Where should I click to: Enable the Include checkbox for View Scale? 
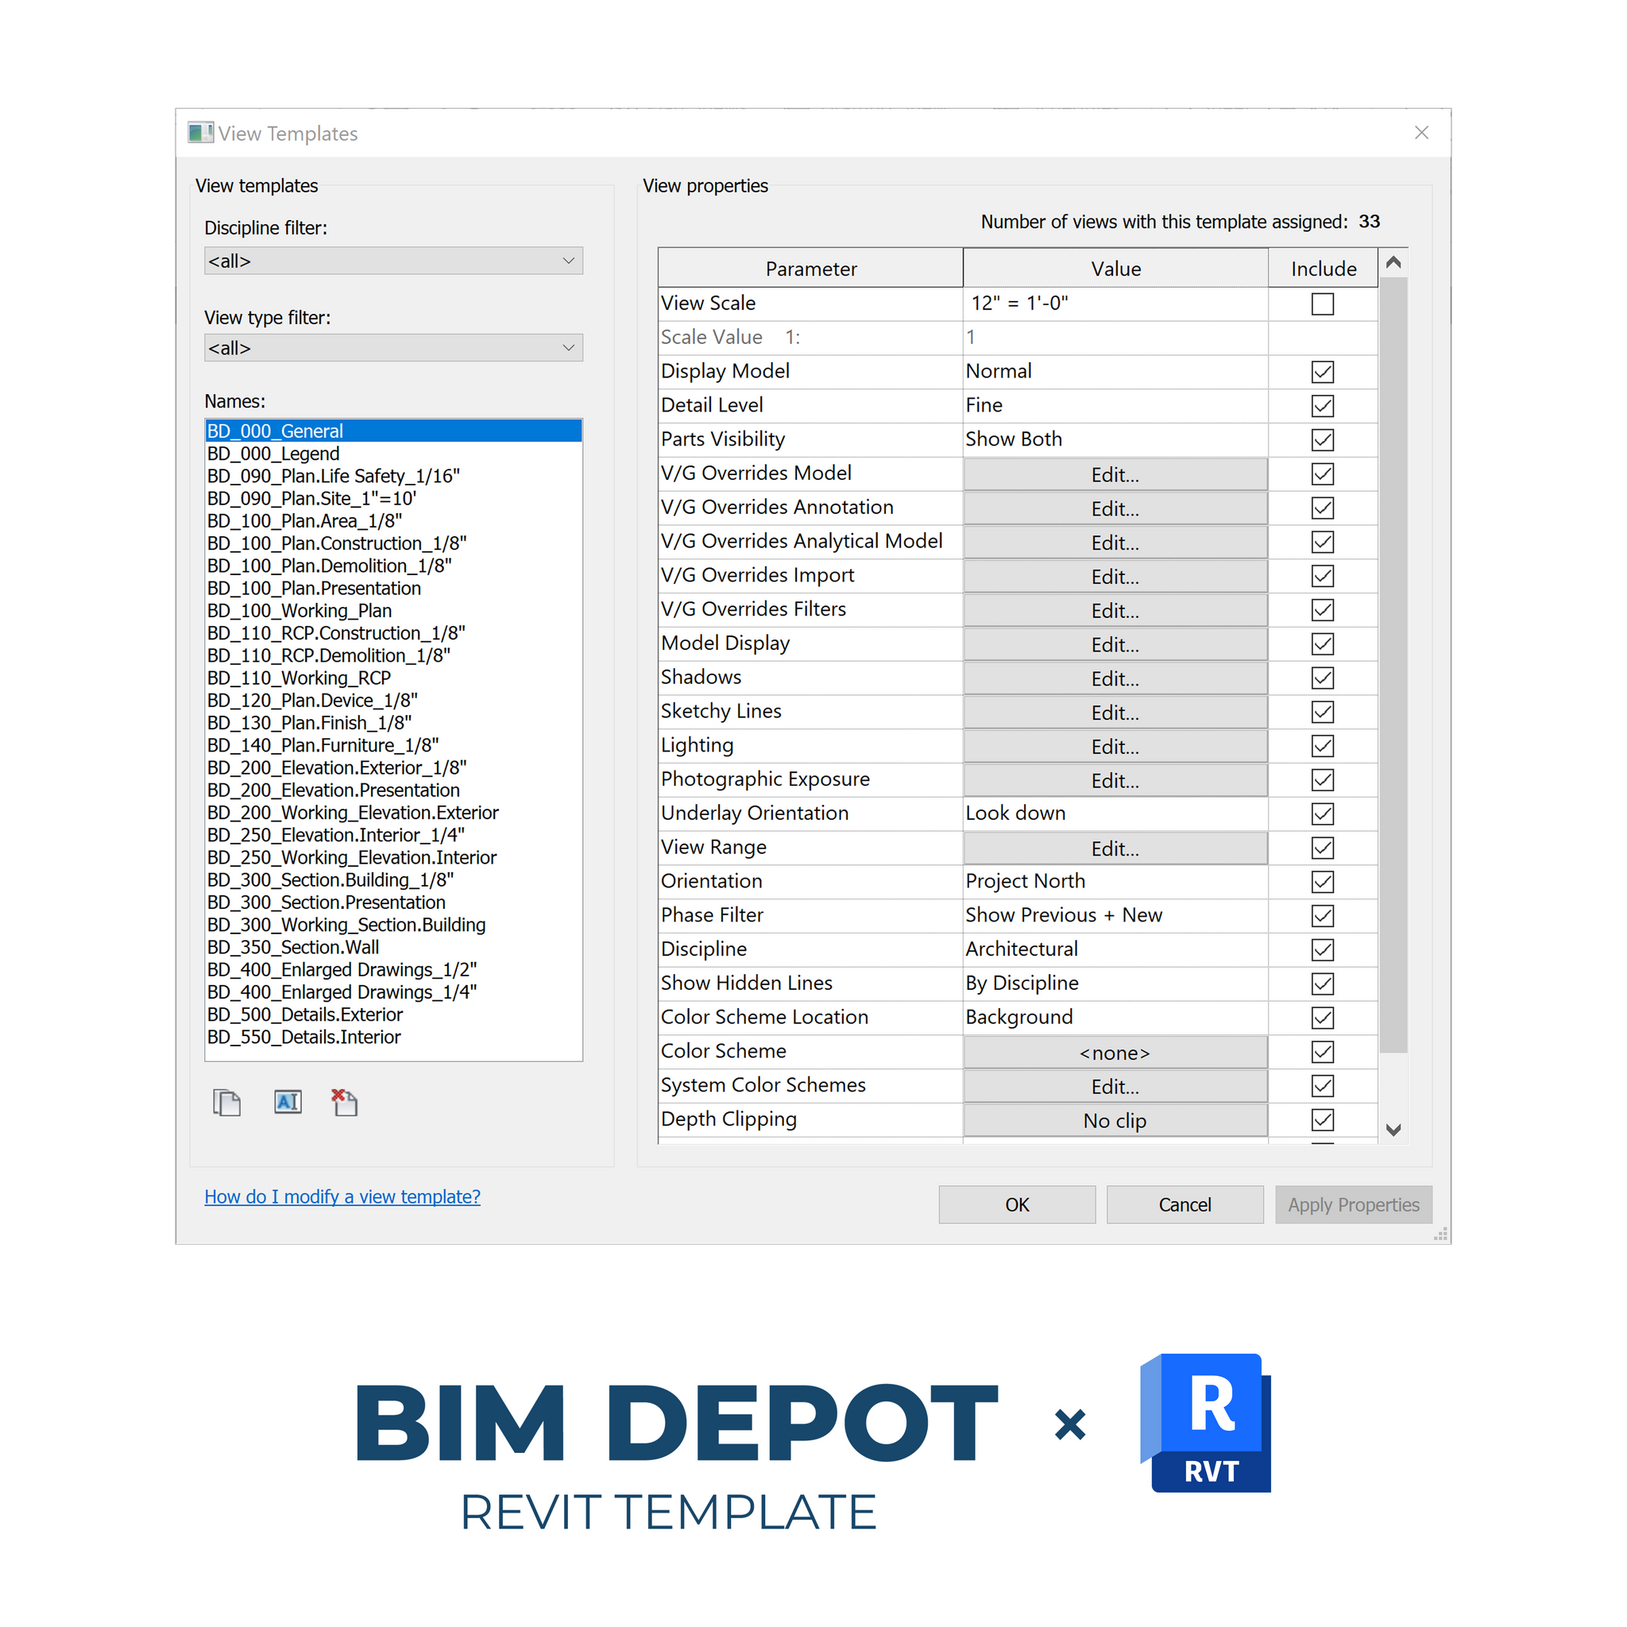click(1322, 304)
